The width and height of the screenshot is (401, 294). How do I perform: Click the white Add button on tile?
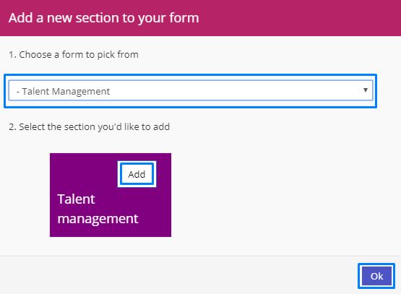pyautogui.click(x=137, y=174)
